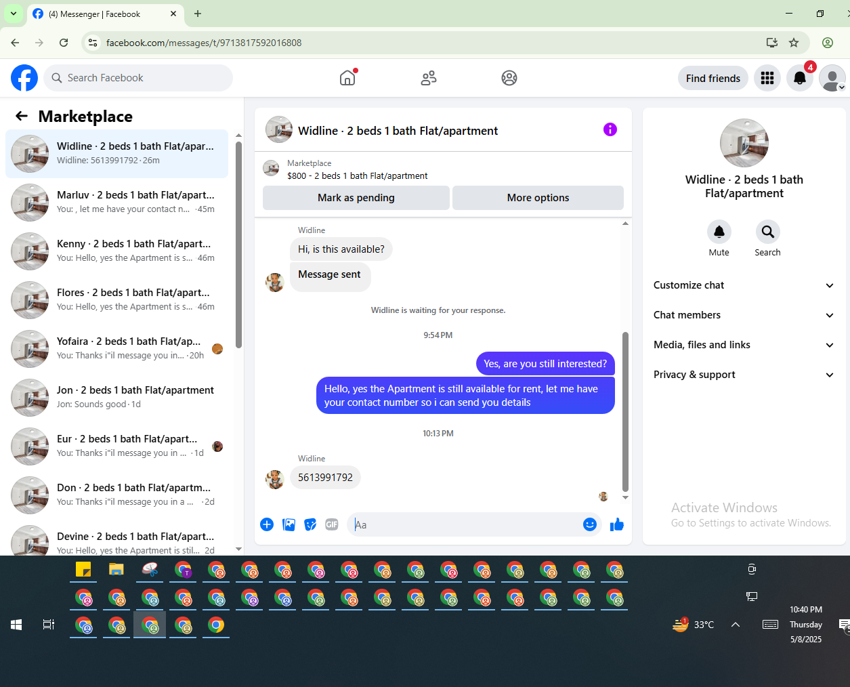Click the install app icon in address bar
Screen dimensions: 850x687
tap(771, 43)
